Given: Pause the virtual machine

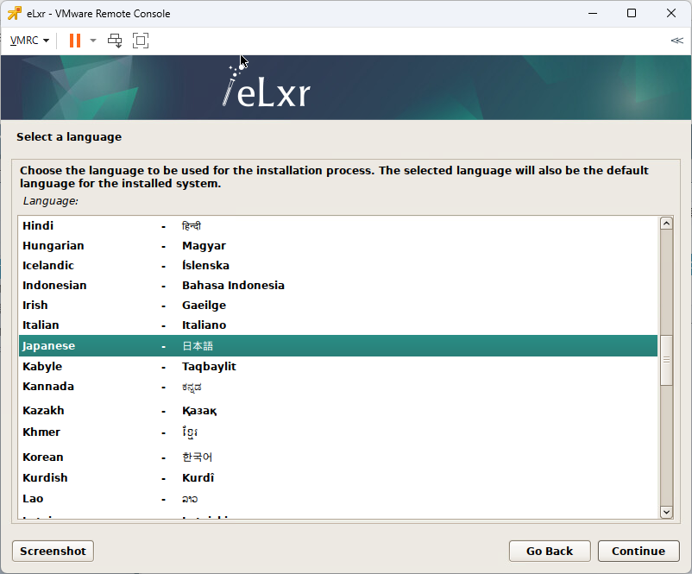Looking at the screenshot, I should [x=75, y=41].
